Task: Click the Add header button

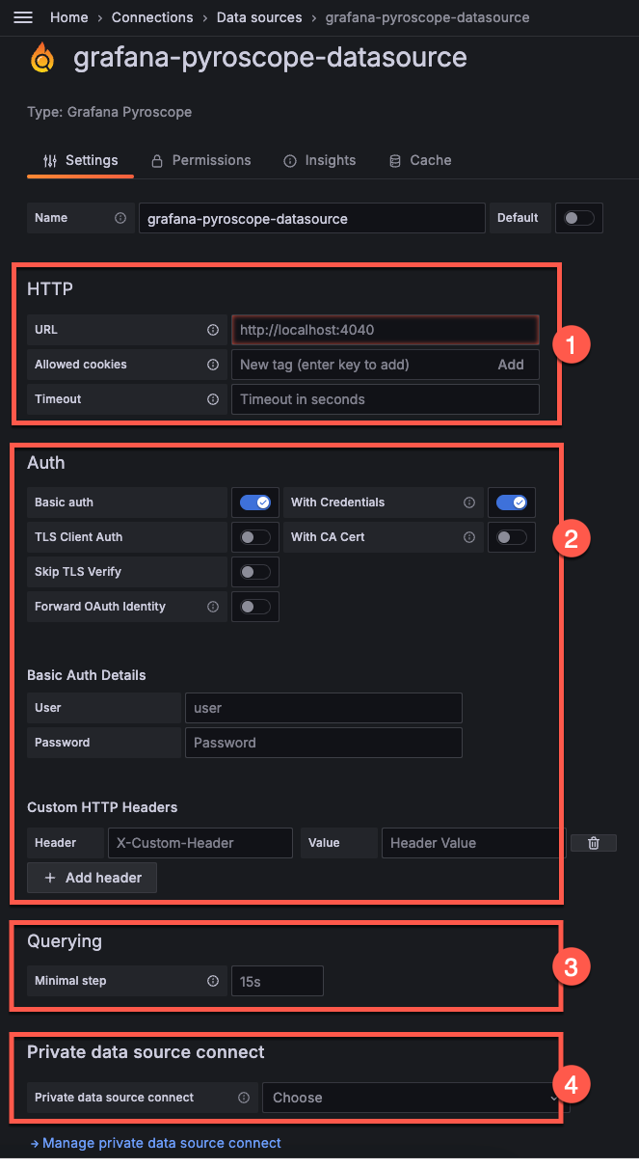Action: coord(93,878)
